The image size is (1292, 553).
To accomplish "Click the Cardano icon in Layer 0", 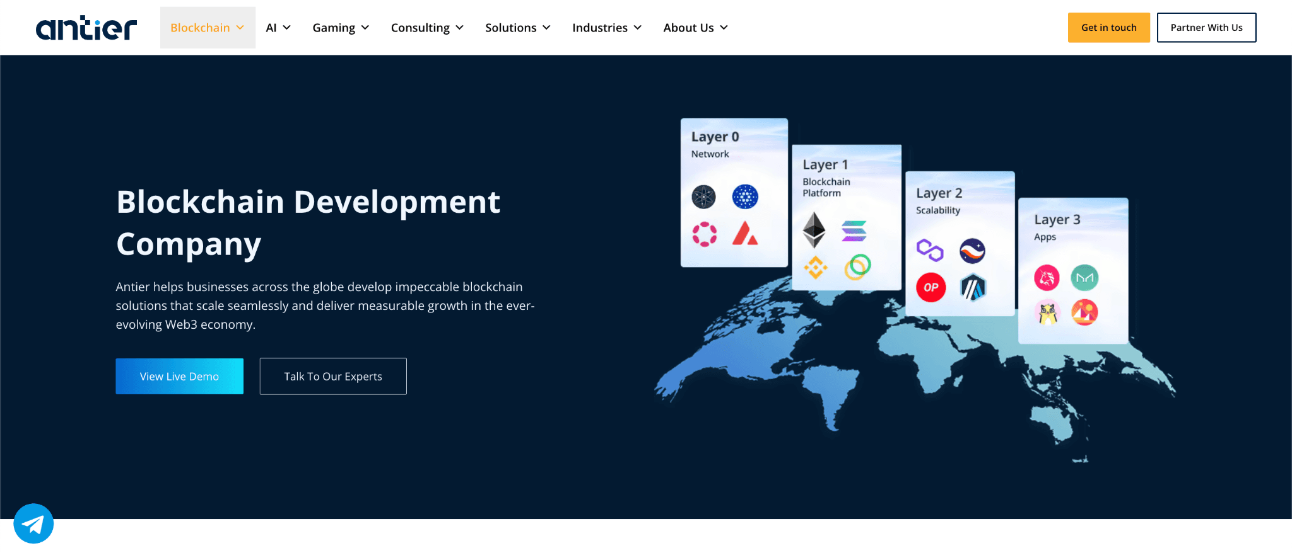I will click(745, 197).
